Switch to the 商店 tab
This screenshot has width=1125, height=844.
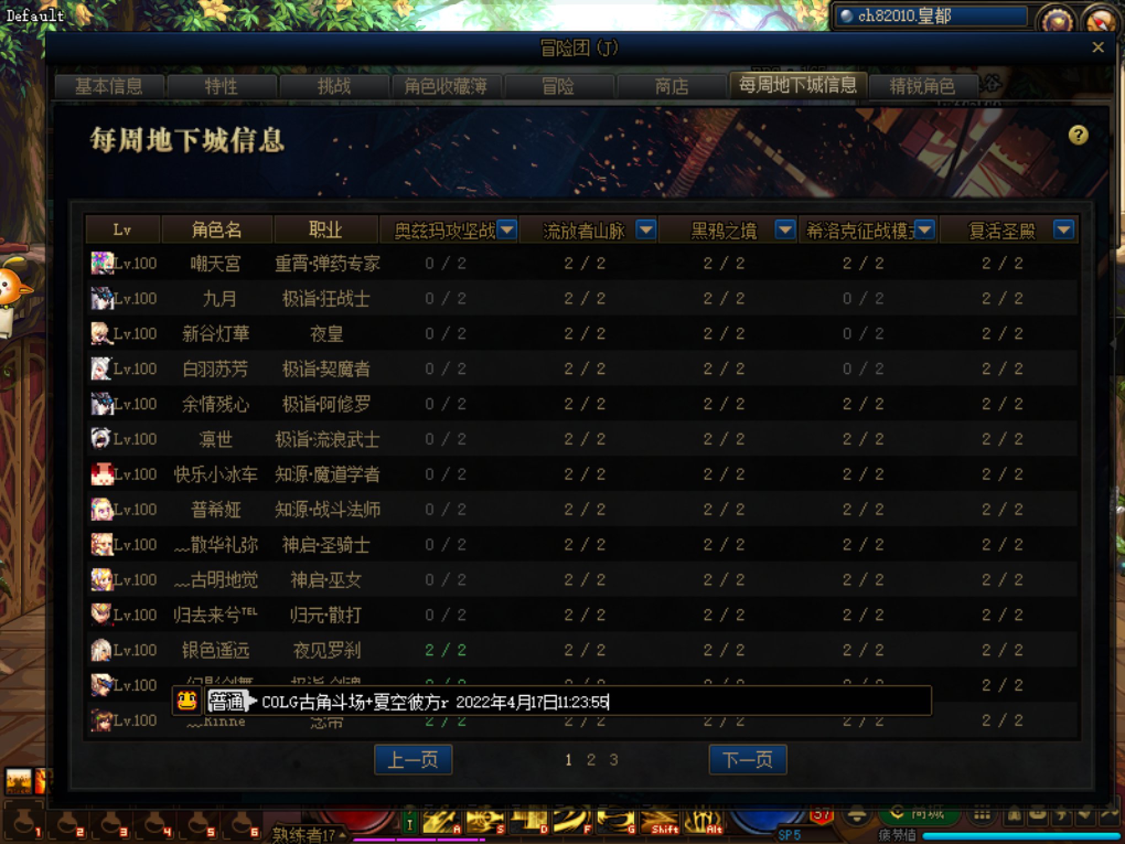[x=671, y=87]
